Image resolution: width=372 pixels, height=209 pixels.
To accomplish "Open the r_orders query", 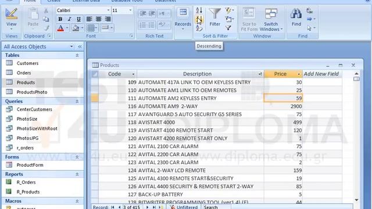I will tap(25, 147).
